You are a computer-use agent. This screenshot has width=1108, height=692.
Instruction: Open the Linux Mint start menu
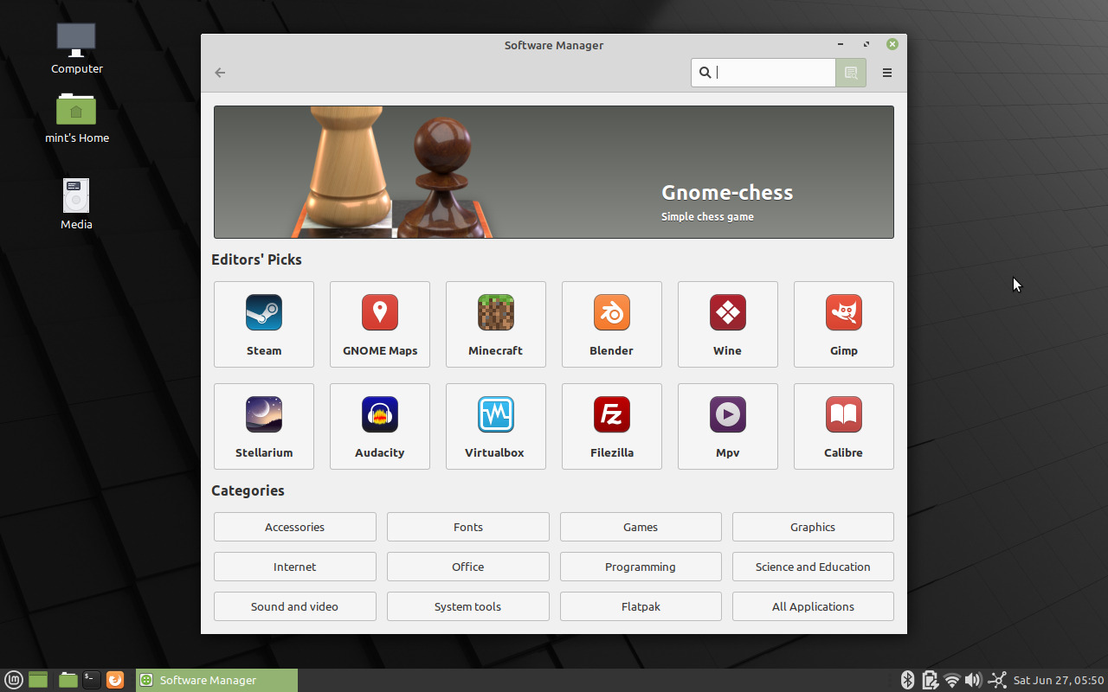pos(15,680)
